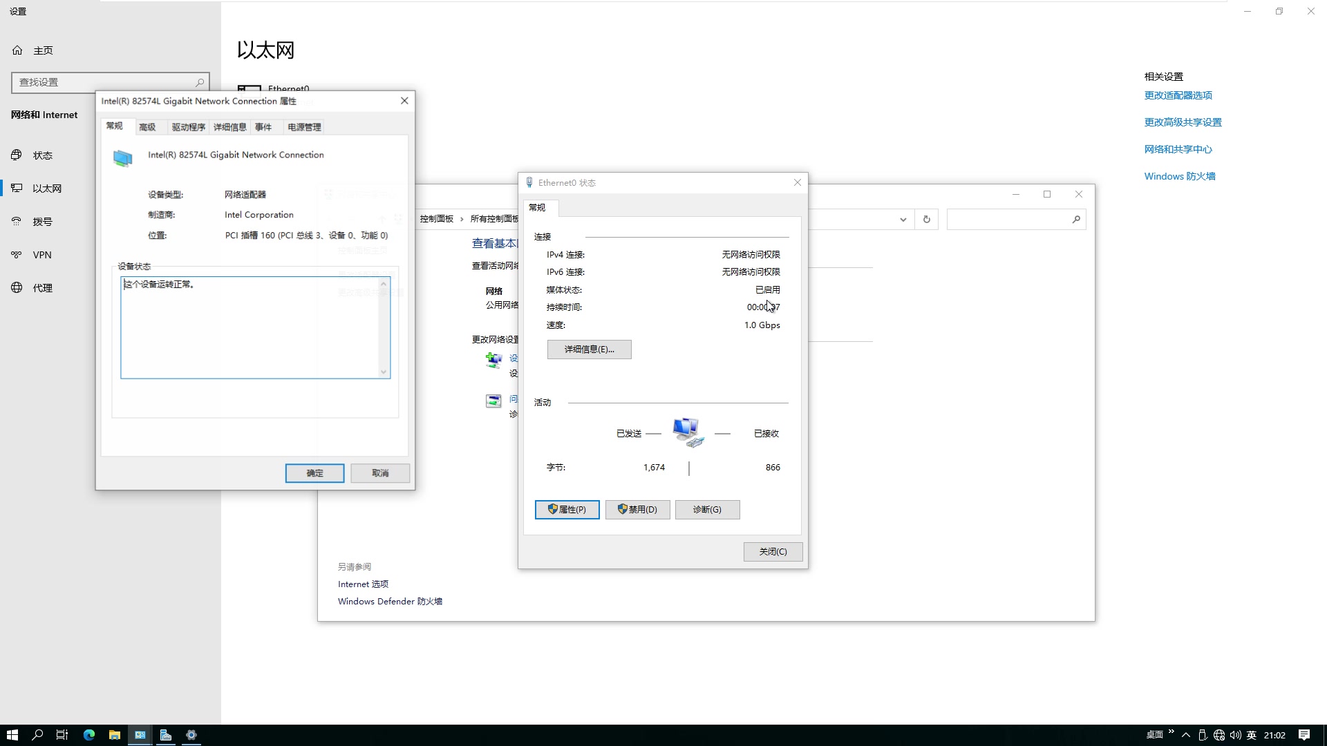Switch to the 驱动程序 tab
This screenshot has width=1327, height=746.
pyautogui.click(x=188, y=127)
